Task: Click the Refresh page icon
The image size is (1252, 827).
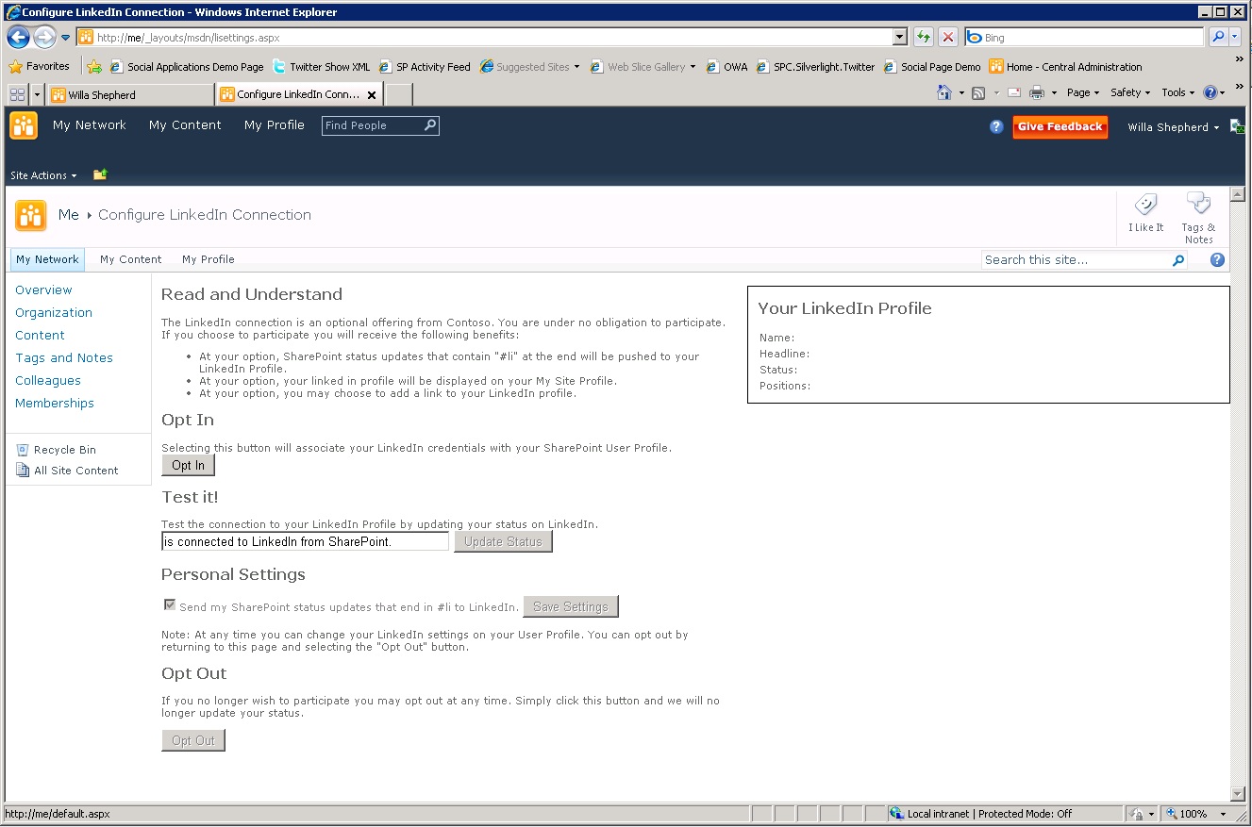Action: pos(924,38)
